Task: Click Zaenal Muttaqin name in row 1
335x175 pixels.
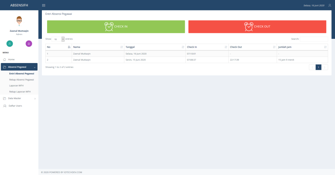Action: pyautogui.click(x=82, y=54)
